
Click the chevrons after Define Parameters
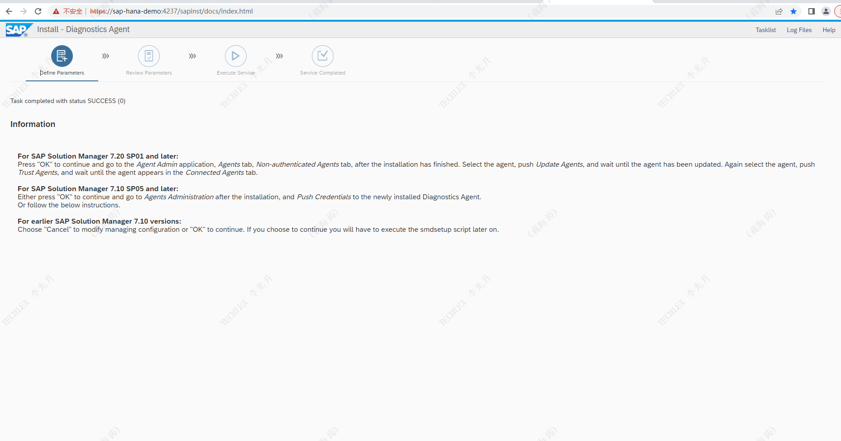click(105, 56)
